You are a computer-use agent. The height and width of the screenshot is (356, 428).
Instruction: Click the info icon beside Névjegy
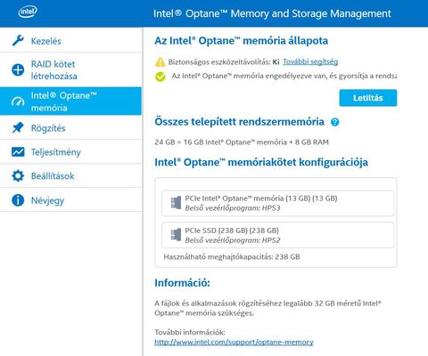click(18, 200)
